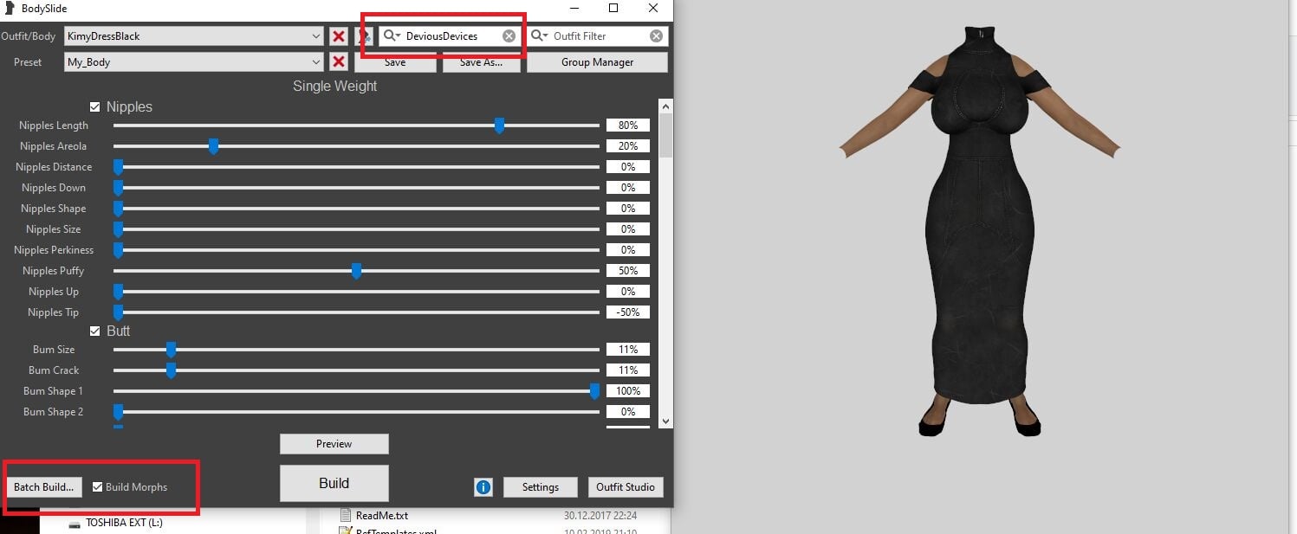1297x534 pixels.
Task: Click the Outfit Filter input field
Action: (x=598, y=36)
